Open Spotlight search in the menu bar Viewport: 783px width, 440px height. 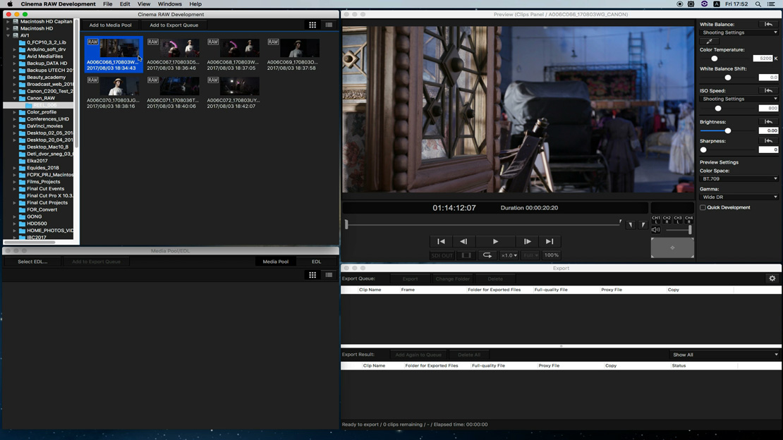[x=758, y=4]
